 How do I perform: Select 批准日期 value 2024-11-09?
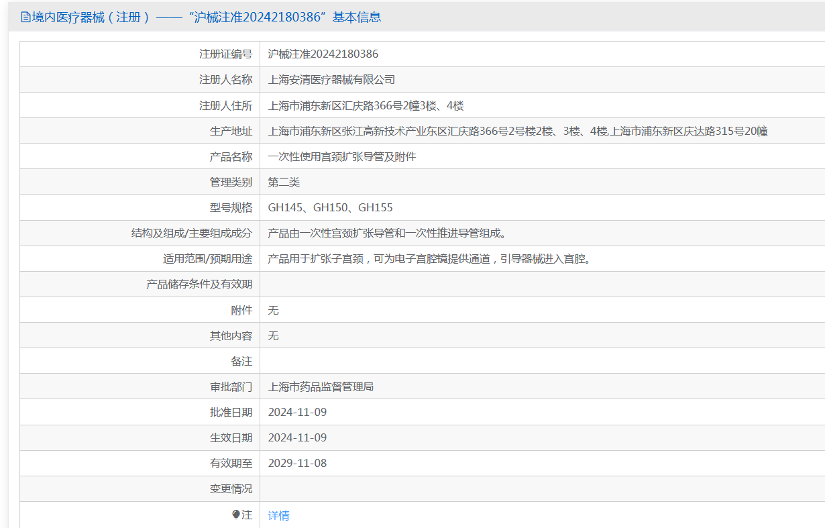pyautogui.click(x=298, y=412)
